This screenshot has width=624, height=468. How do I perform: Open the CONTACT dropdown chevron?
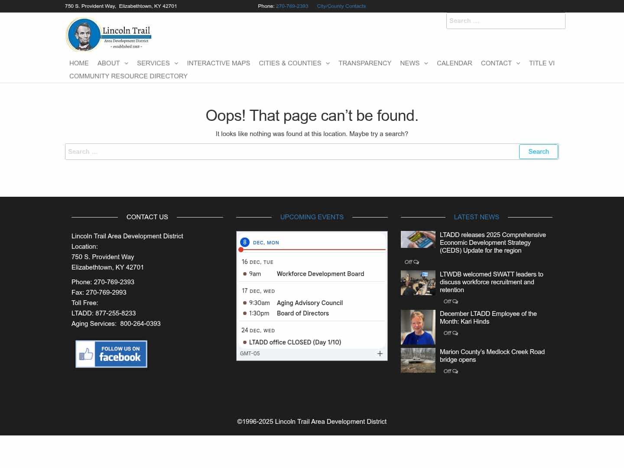tap(518, 63)
